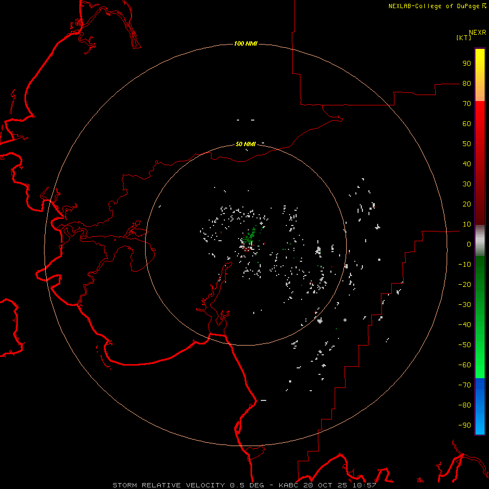Image resolution: width=489 pixels, height=489 pixels.
Task: Click the 80 kt label on color scale
Action: [x=467, y=84]
